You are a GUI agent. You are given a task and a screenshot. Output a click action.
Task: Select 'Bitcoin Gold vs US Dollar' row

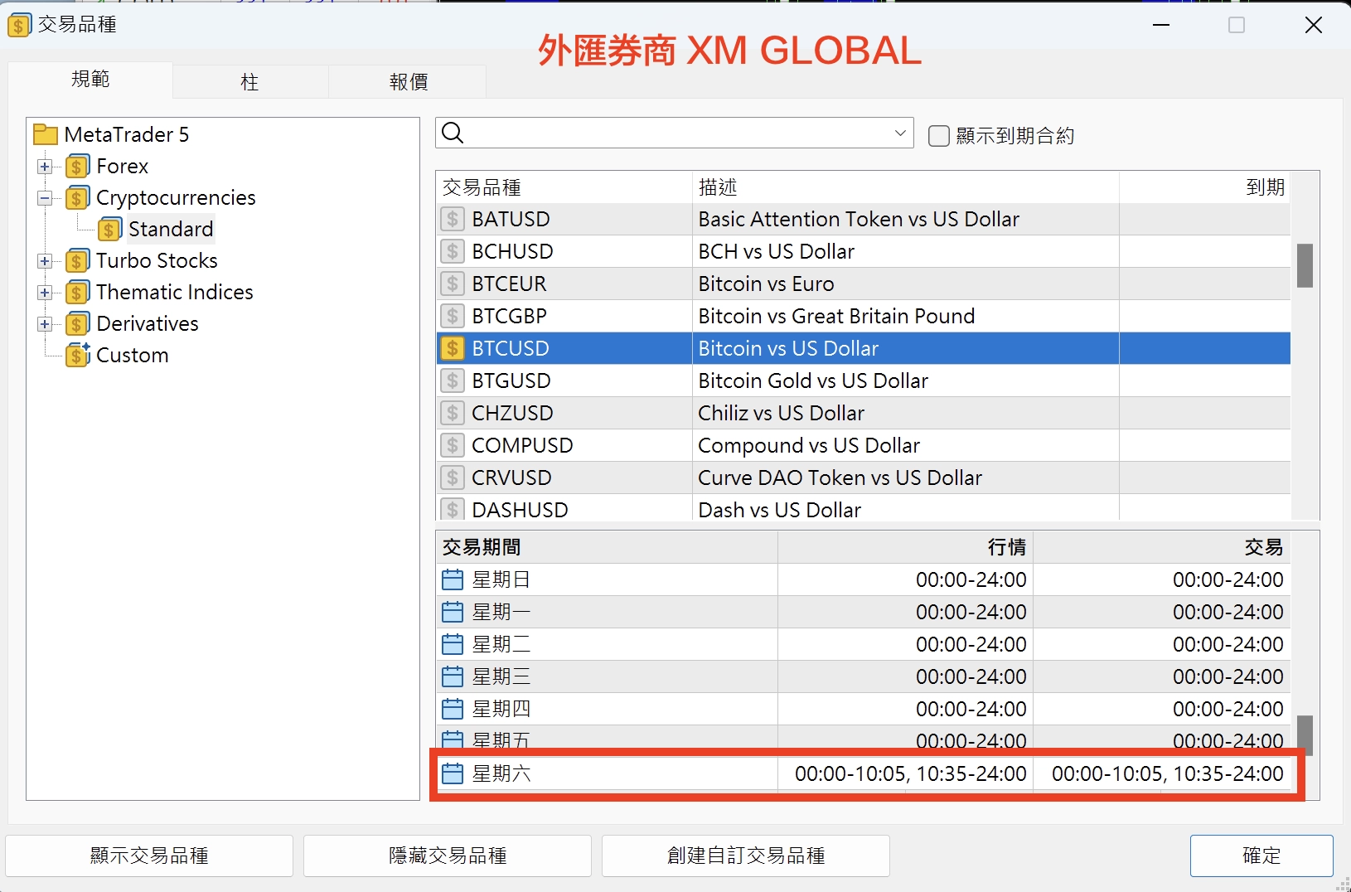tap(864, 381)
